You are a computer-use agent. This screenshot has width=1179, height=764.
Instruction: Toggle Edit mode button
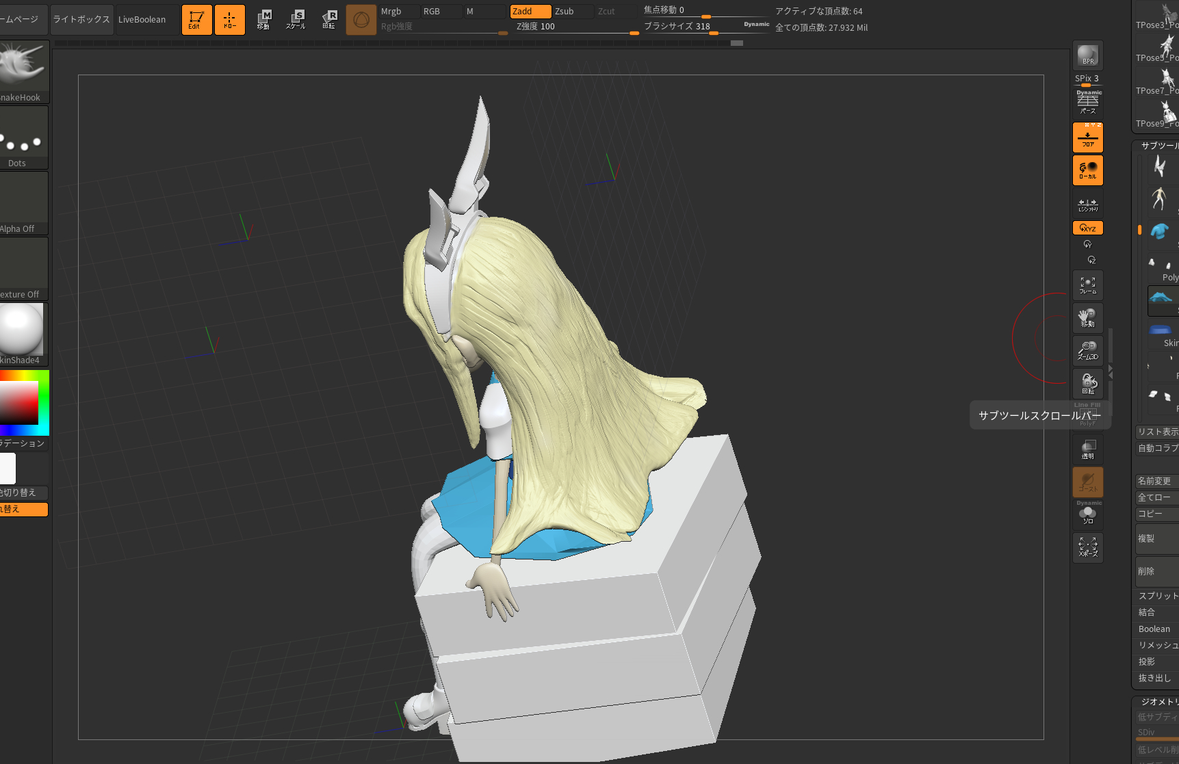pos(196,19)
